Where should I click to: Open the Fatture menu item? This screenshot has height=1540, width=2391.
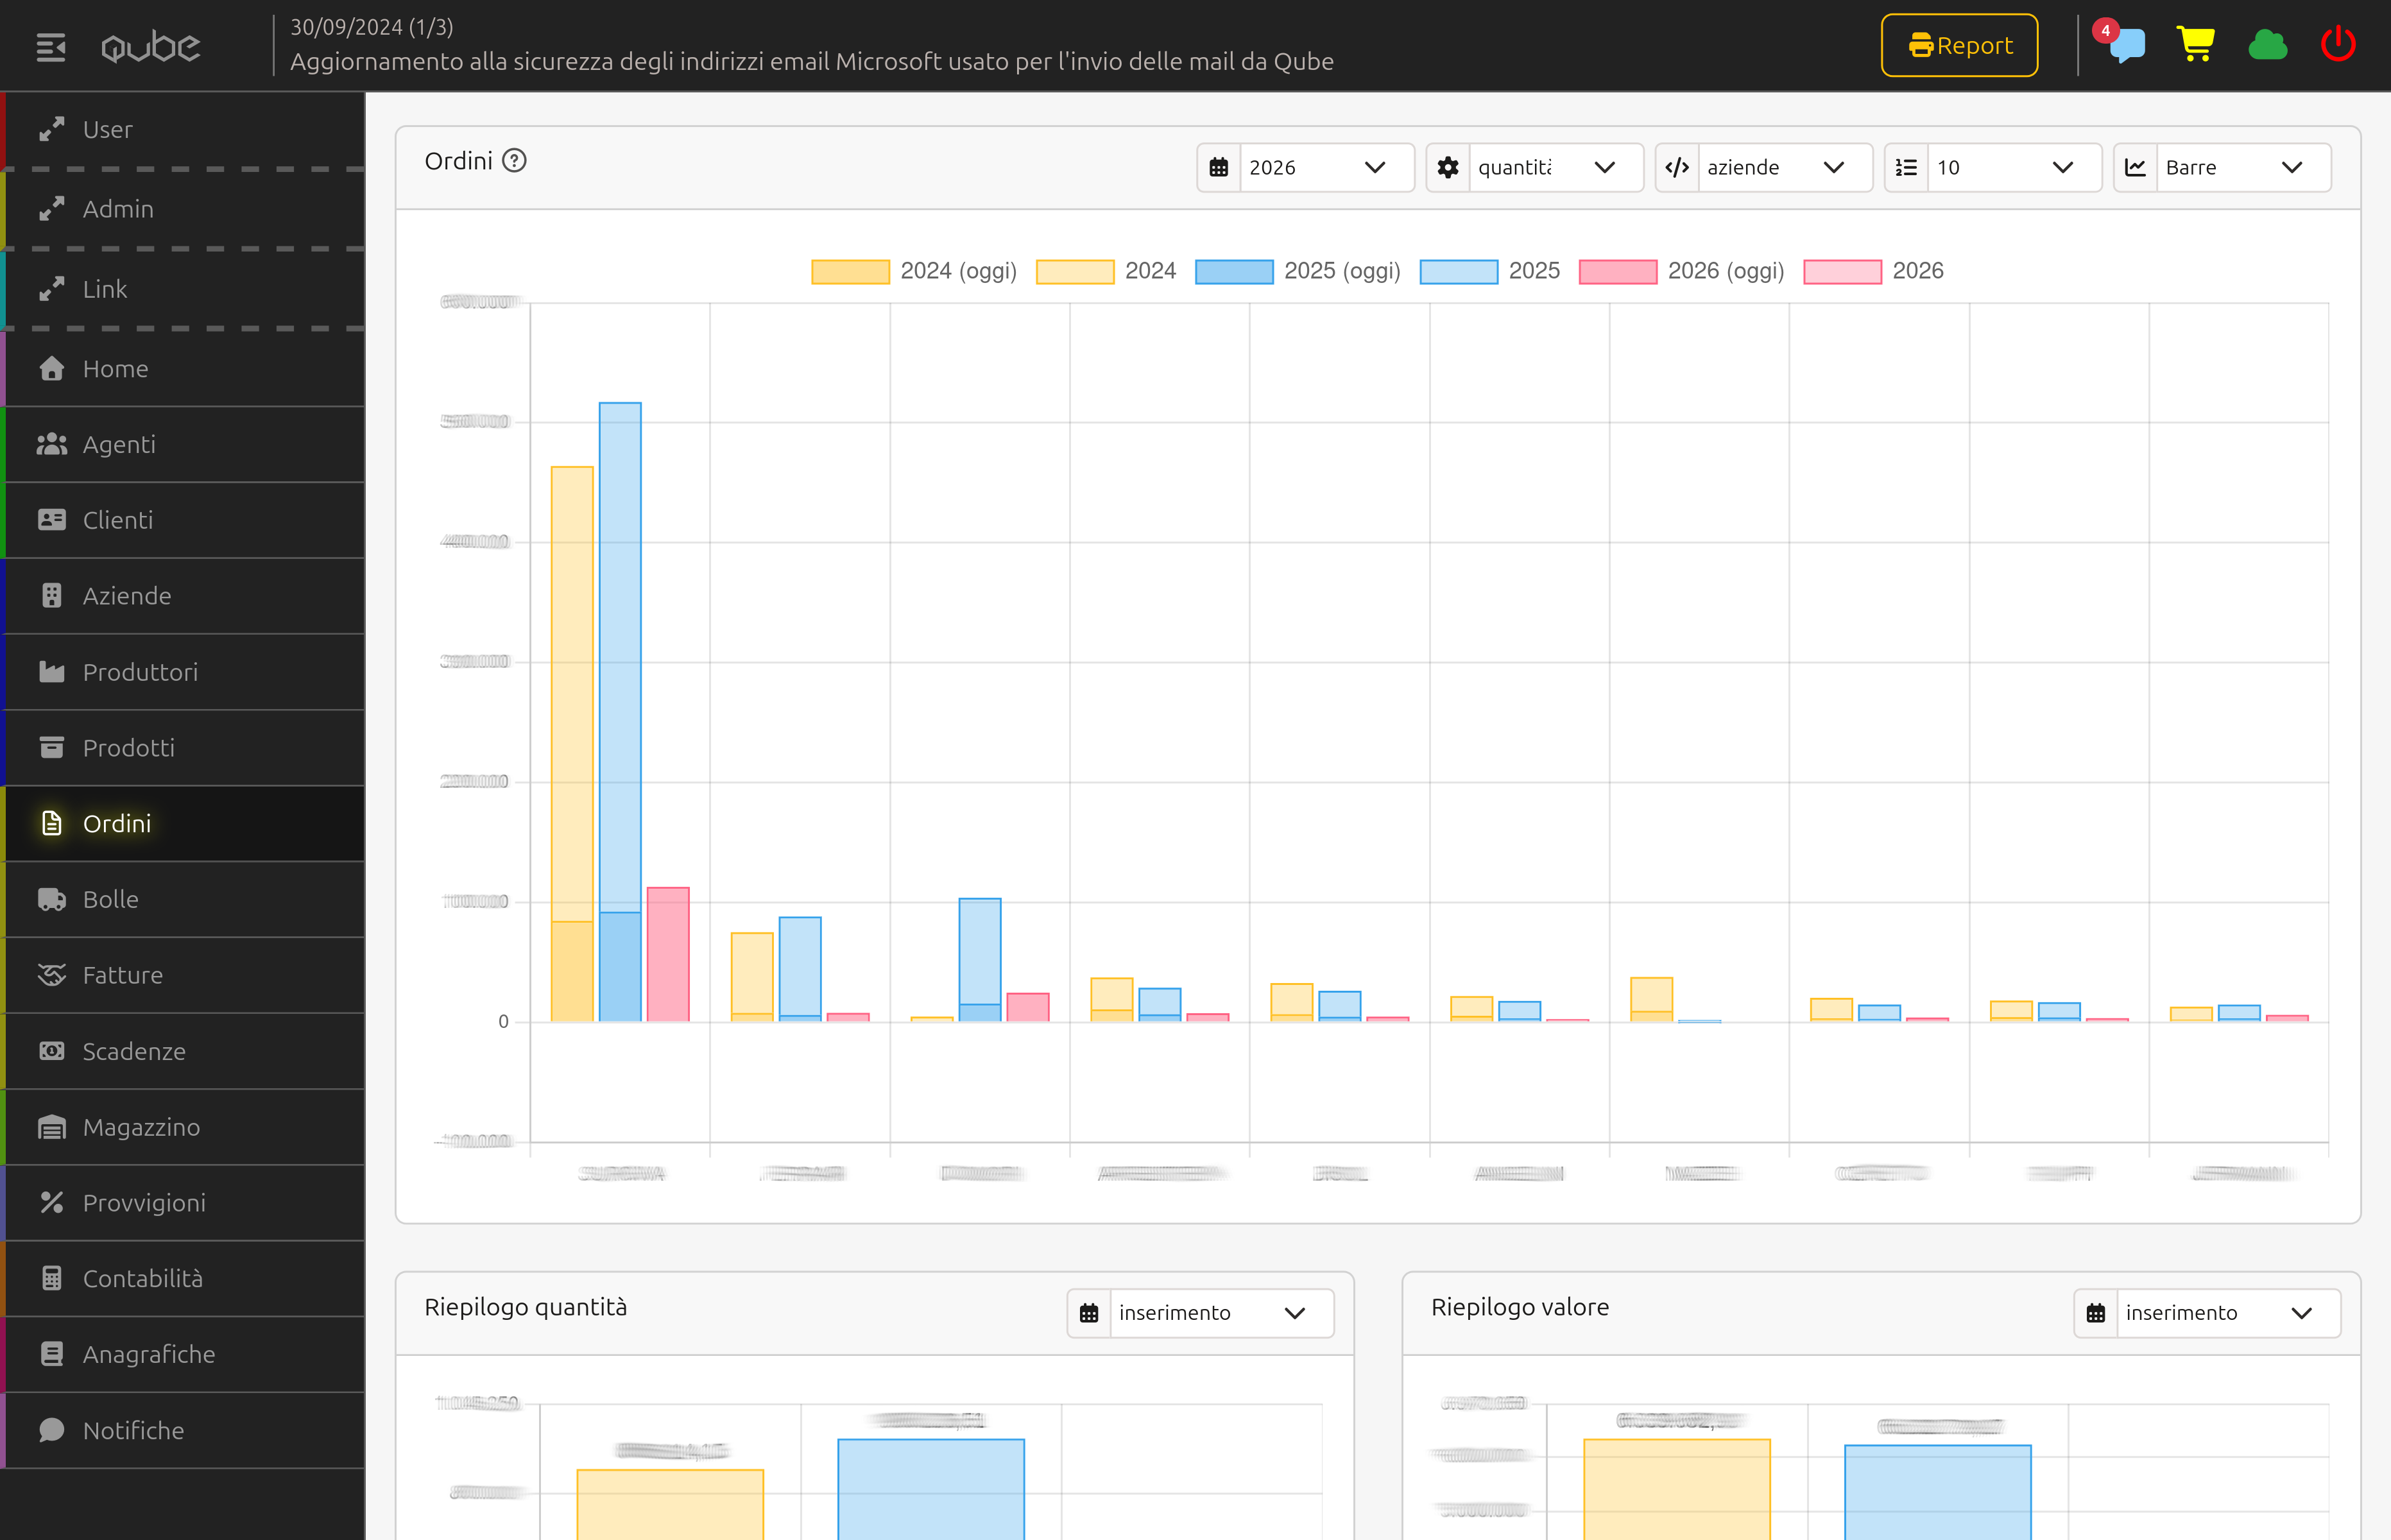point(122,975)
